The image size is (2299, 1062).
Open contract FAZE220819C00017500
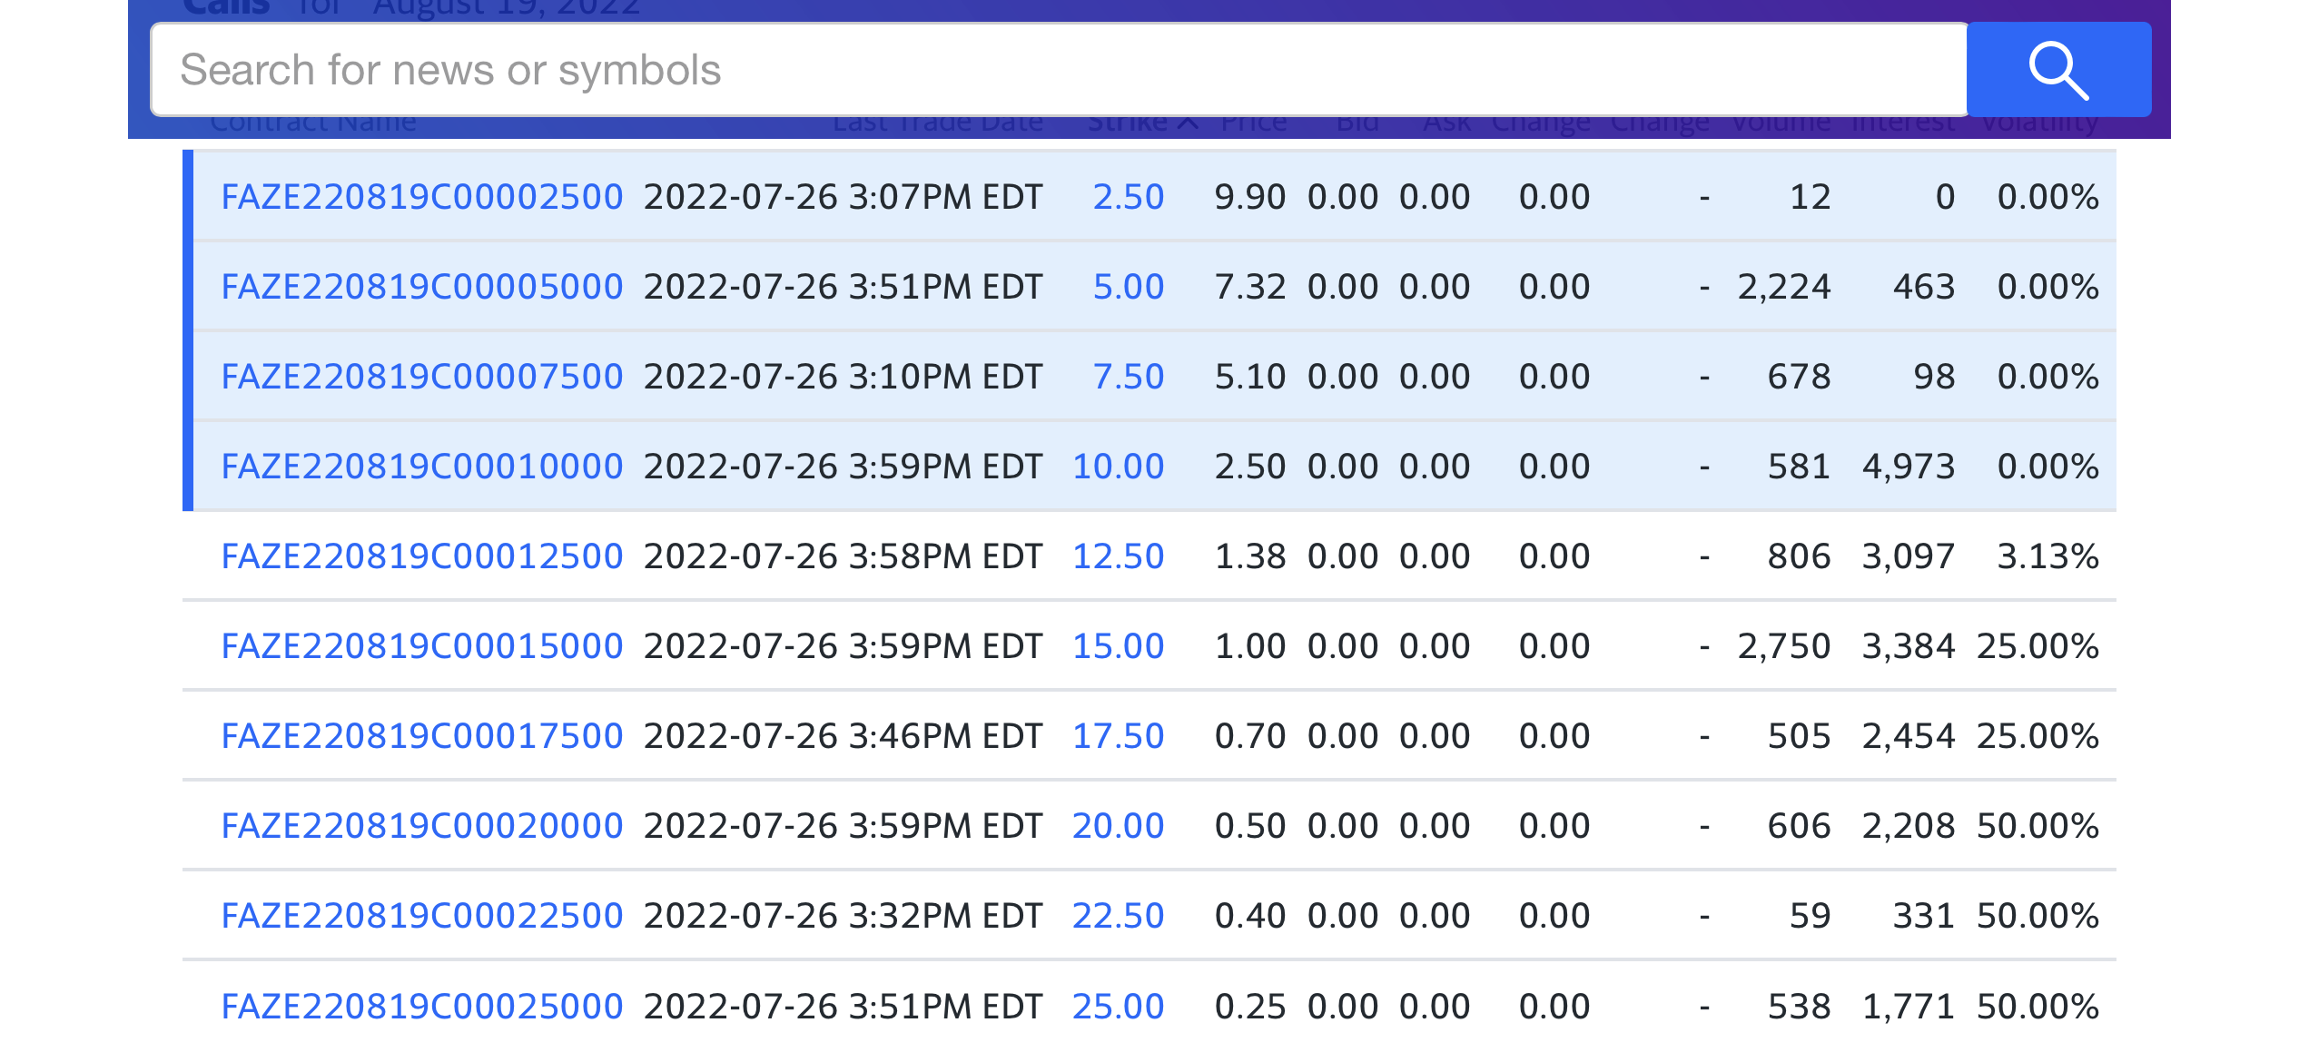click(x=422, y=736)
